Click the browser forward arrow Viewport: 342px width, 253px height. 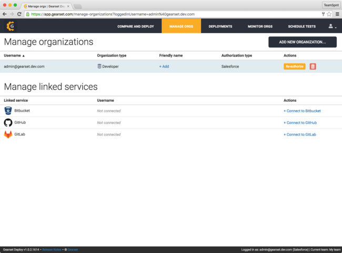pyautogui.click(x=12, y=14)
